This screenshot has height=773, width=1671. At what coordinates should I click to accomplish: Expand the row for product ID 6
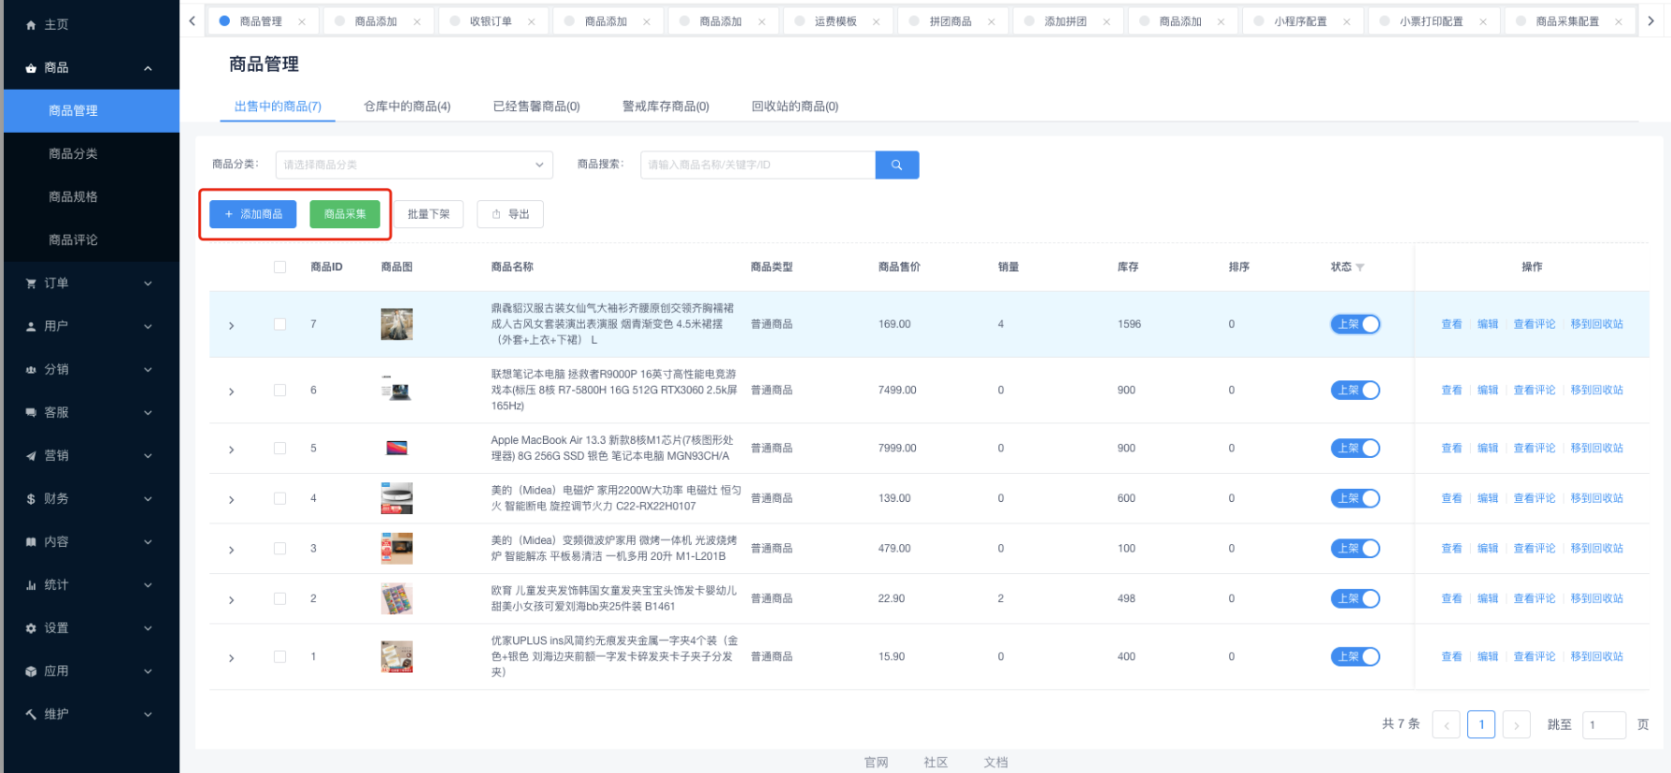tap(231, 392)
